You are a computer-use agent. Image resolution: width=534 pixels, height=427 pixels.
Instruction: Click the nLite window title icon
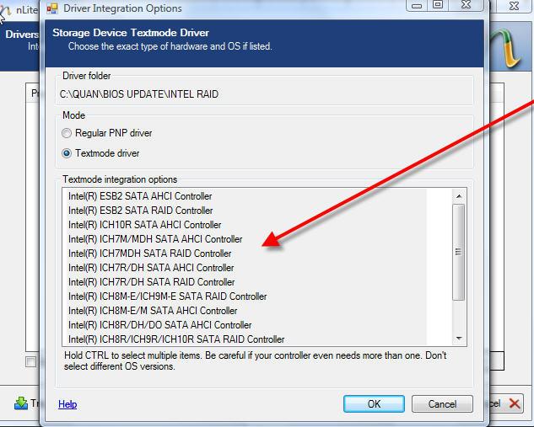coord(5,11)
